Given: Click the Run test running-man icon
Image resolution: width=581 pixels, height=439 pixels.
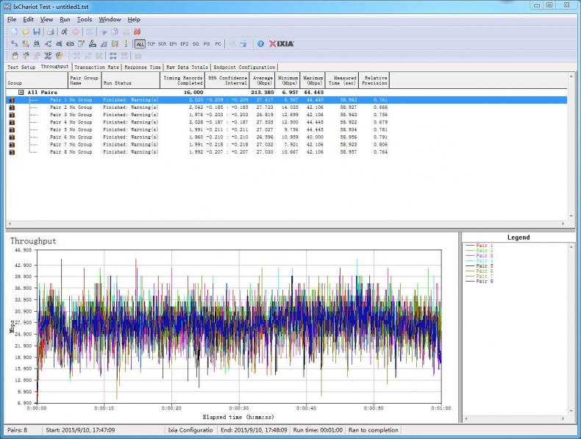Looking at the screenshot, I should 65,32.
